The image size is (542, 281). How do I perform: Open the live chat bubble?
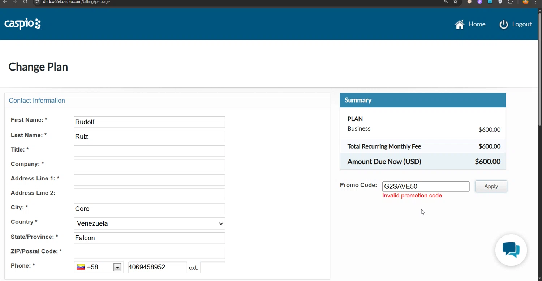coord(511,250)
